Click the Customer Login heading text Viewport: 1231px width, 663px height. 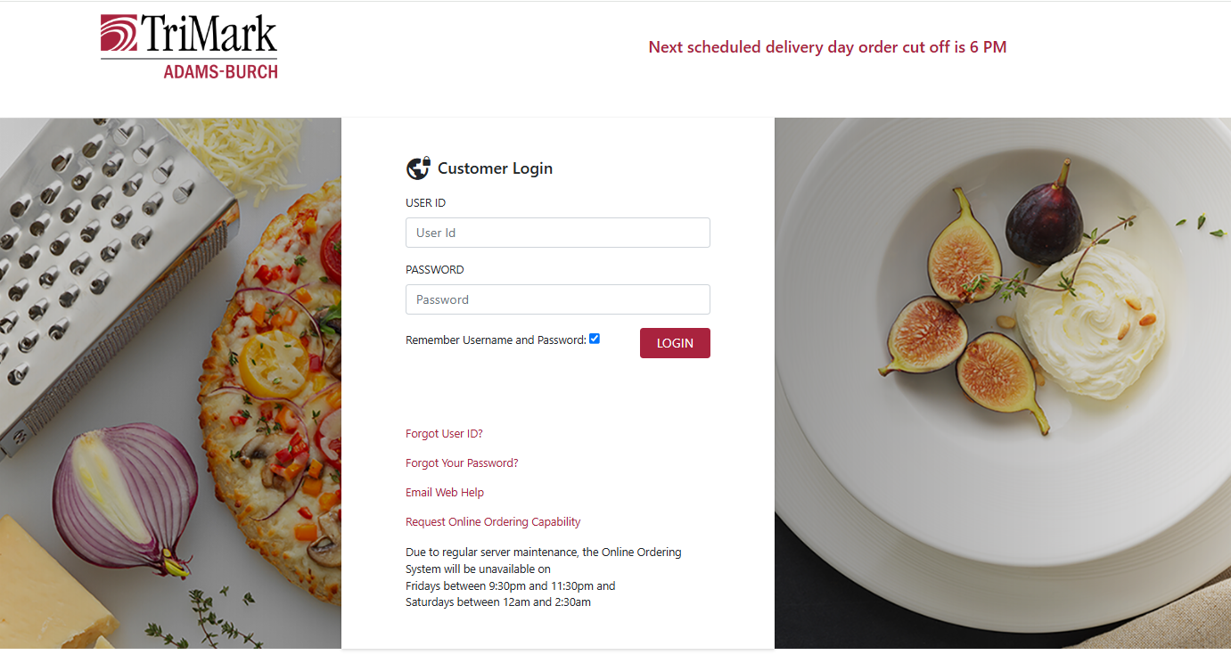pyautogui.click(x=495, y=168)
